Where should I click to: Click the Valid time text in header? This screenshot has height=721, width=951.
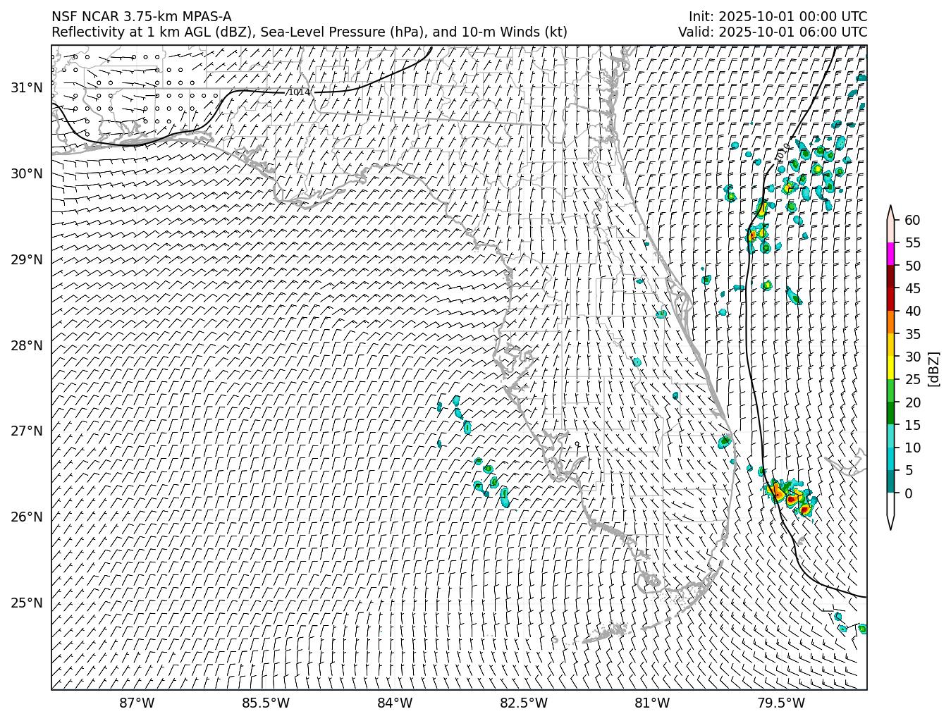773,32
